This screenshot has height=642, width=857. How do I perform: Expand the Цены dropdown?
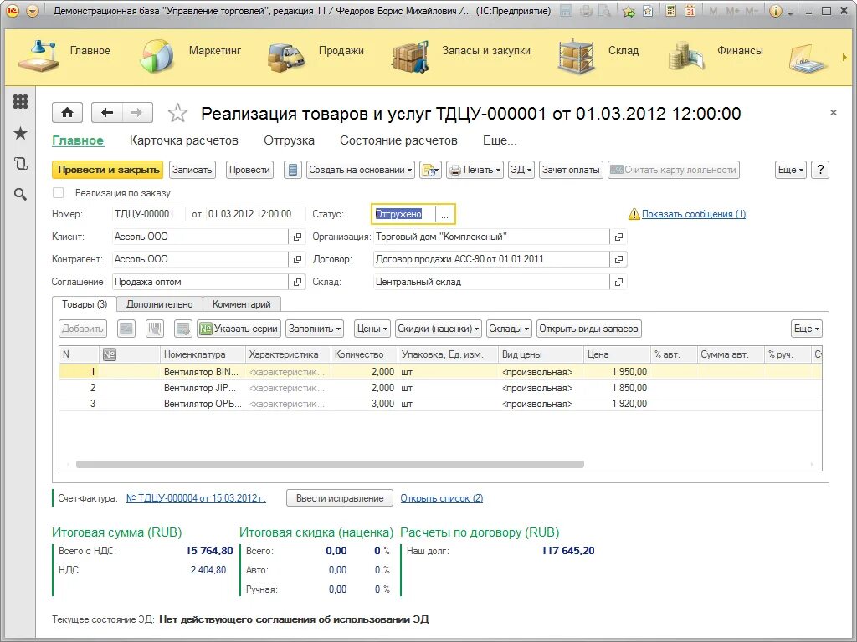(372, 329)
